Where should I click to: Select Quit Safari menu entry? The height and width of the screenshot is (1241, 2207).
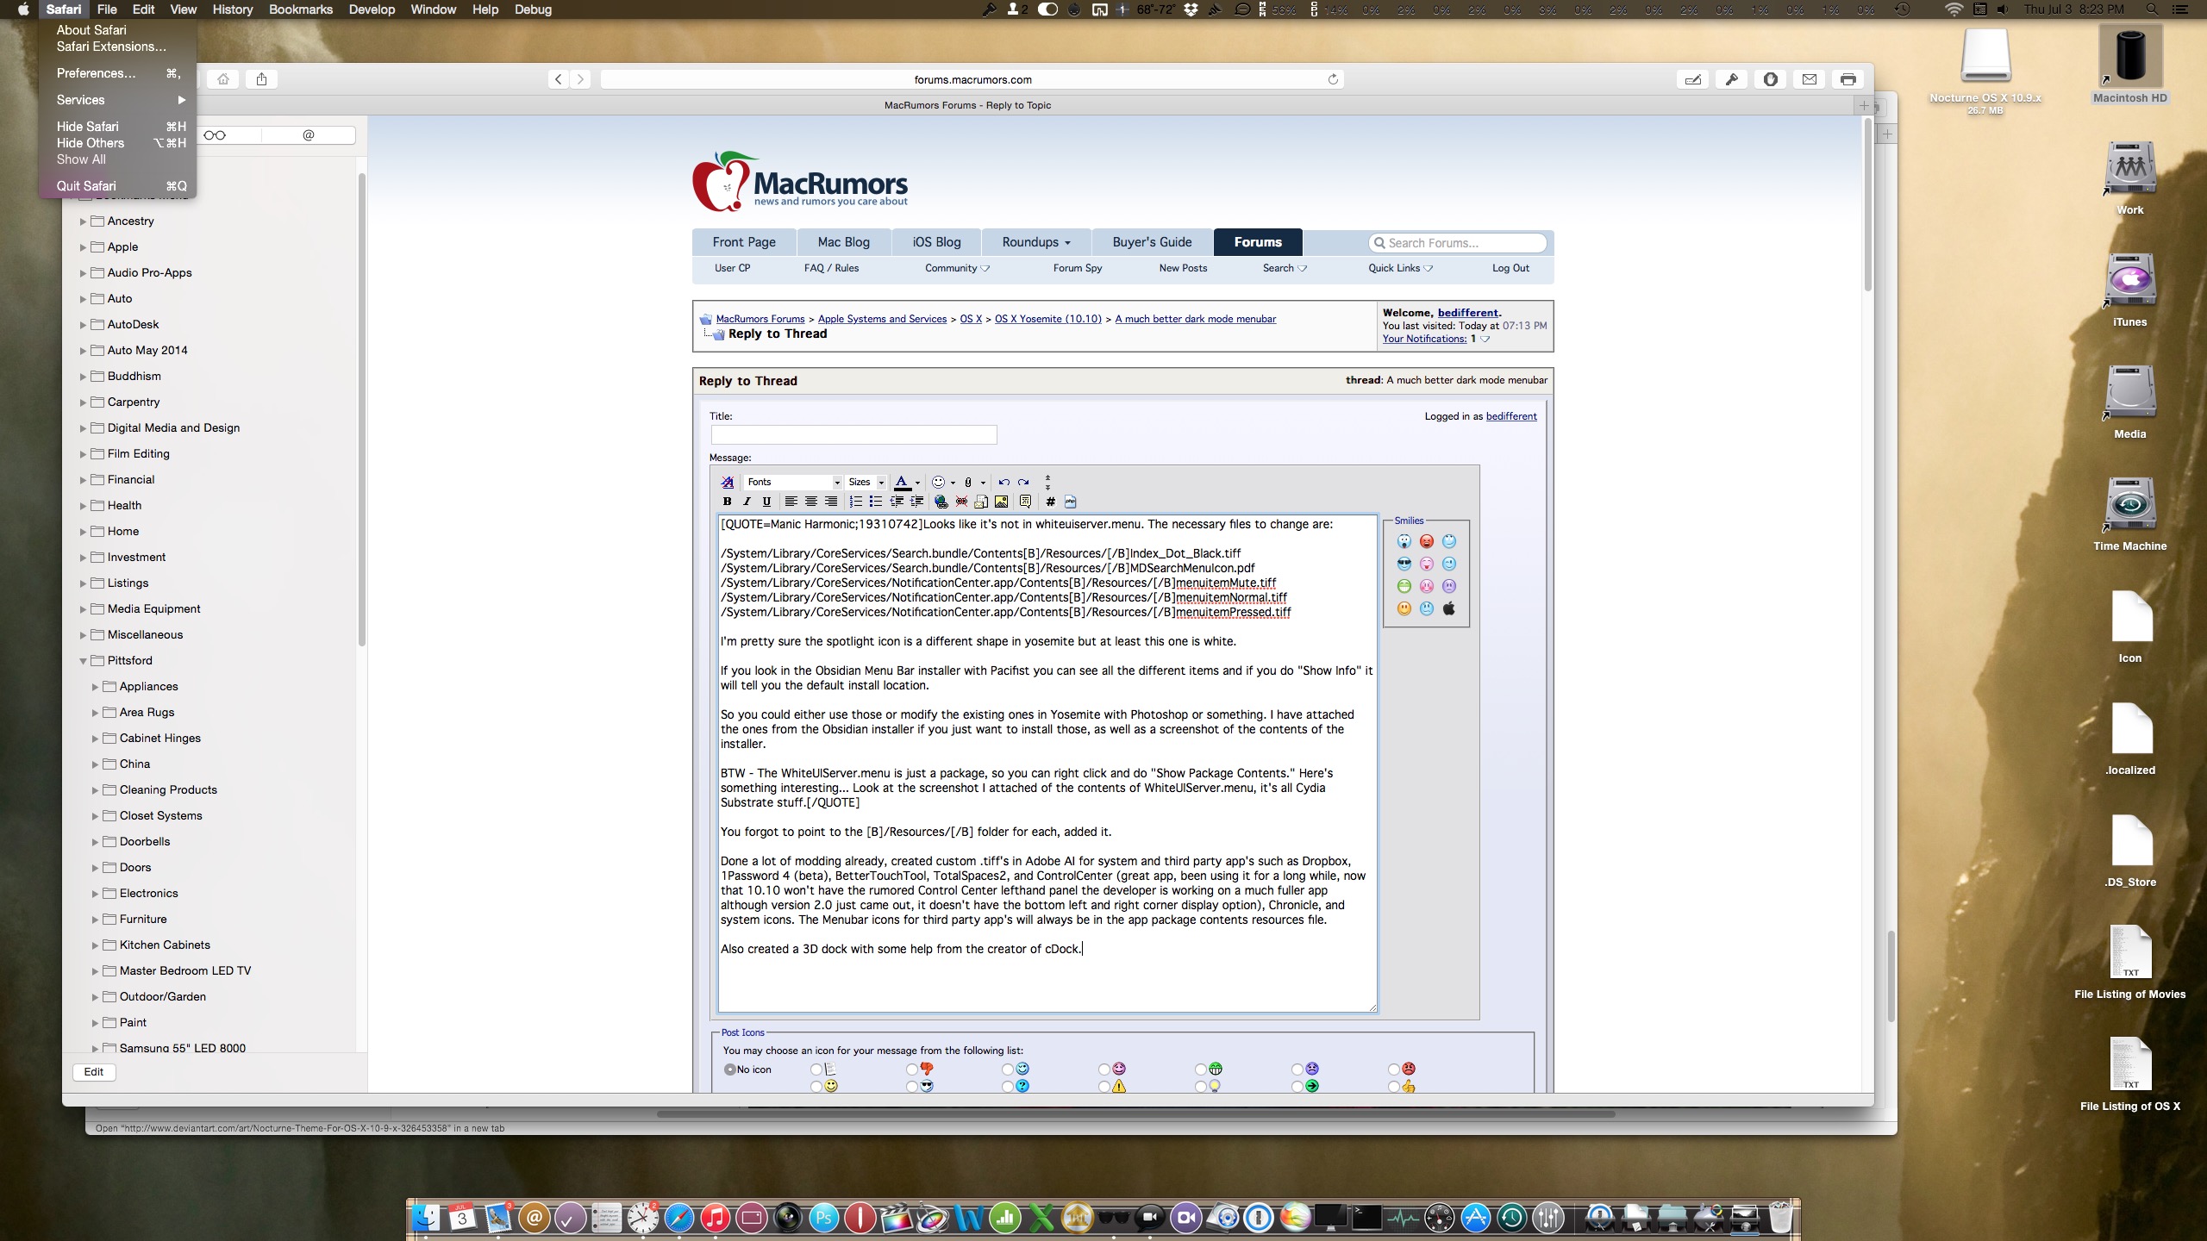[118, 186]
